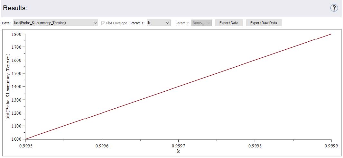Click the Export Raw Data button
This screenshot has height=158, width=343.
coord(264,23)
